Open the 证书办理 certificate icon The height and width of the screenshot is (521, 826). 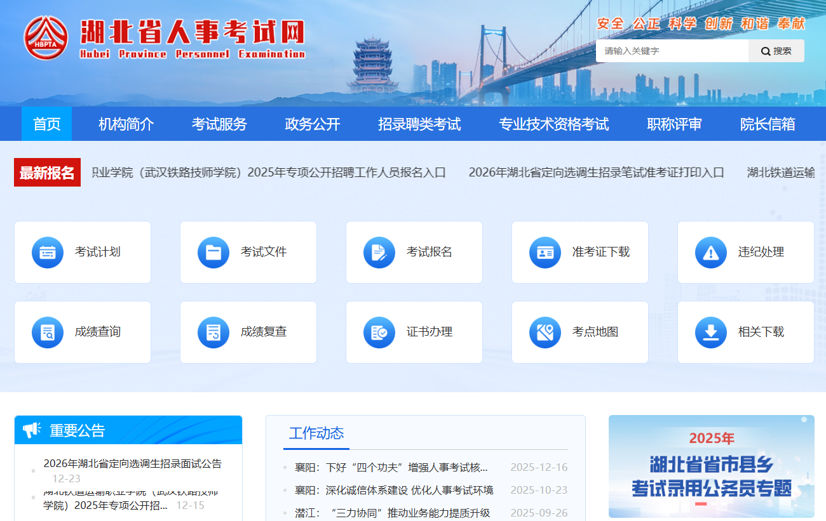click(x=379, y=333)
